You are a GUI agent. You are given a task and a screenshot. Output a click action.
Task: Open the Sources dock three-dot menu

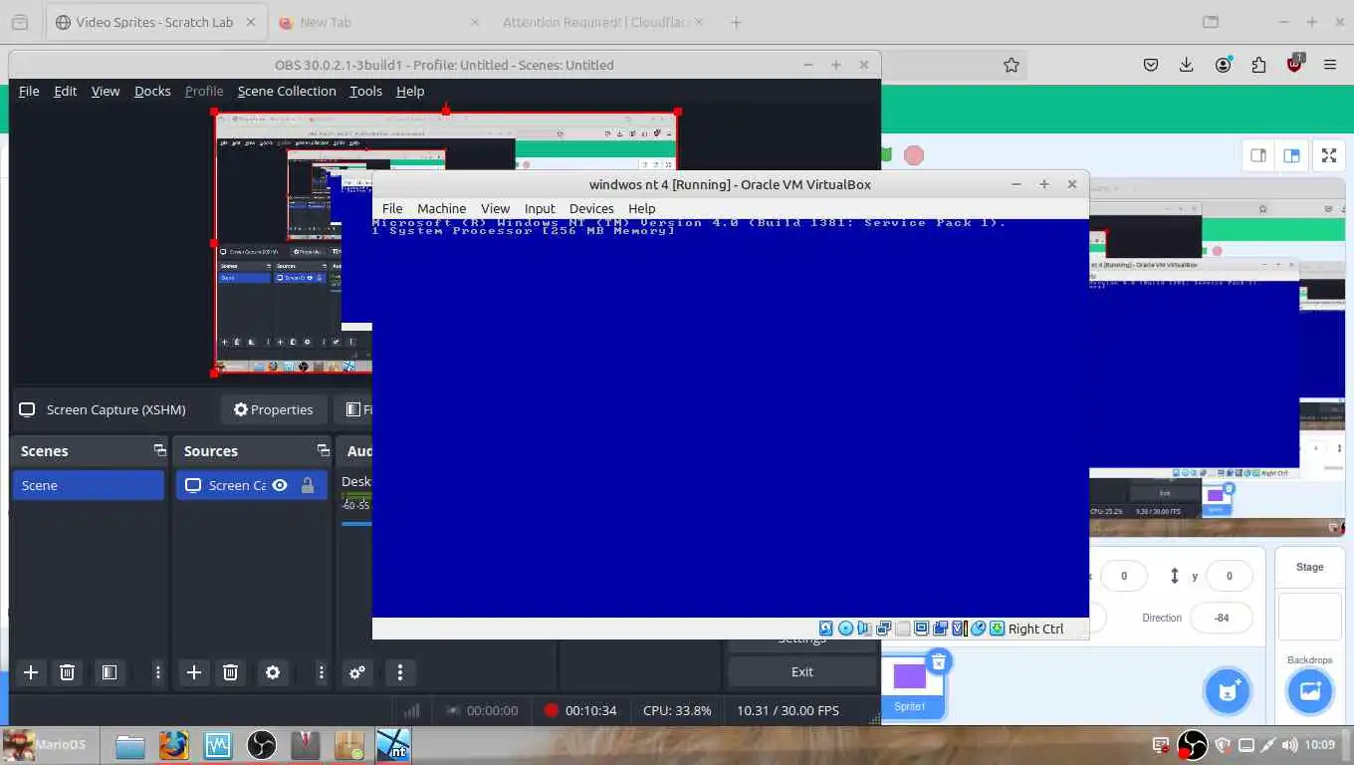(321, 672)
